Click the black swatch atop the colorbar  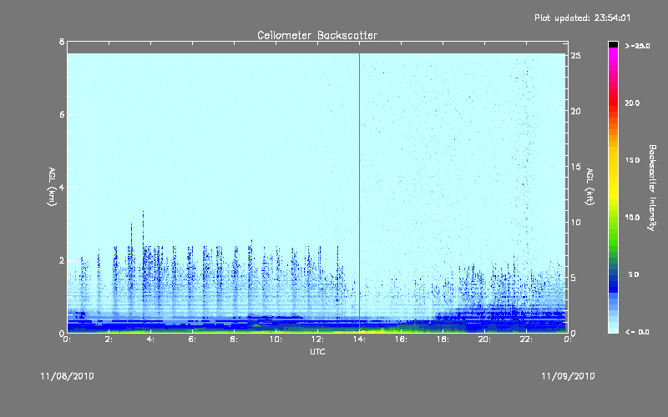(613, 44)
